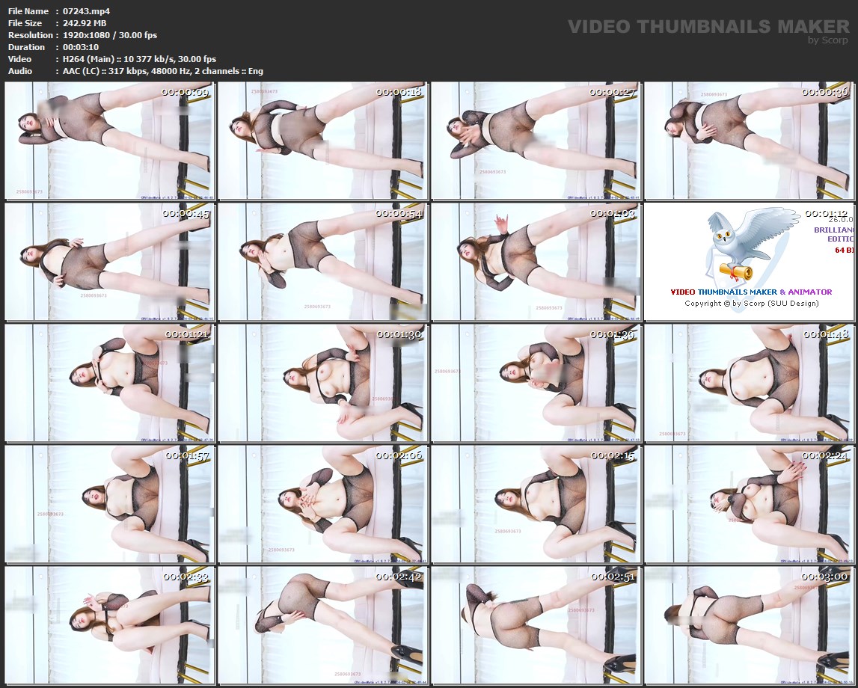Open the thumbnail at 00:00:36
858x688 pixels.
tap(749, 141)
